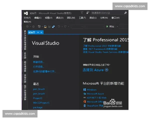Open the 资源视图 side tab

(x=25, y=78)
